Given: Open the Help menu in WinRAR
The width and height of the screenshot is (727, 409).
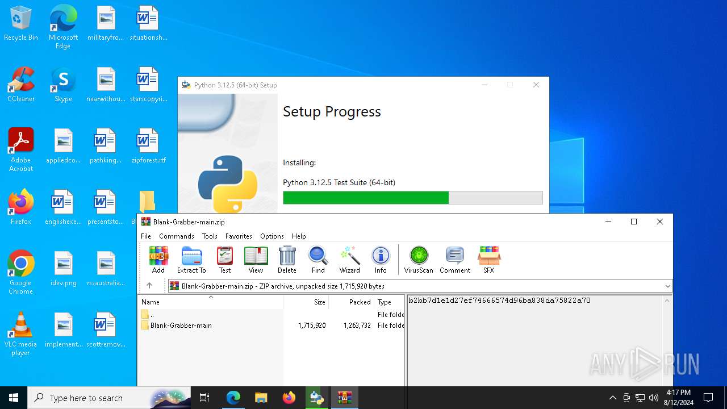Looking at the screenshot, I should click(x=299, y=236).
